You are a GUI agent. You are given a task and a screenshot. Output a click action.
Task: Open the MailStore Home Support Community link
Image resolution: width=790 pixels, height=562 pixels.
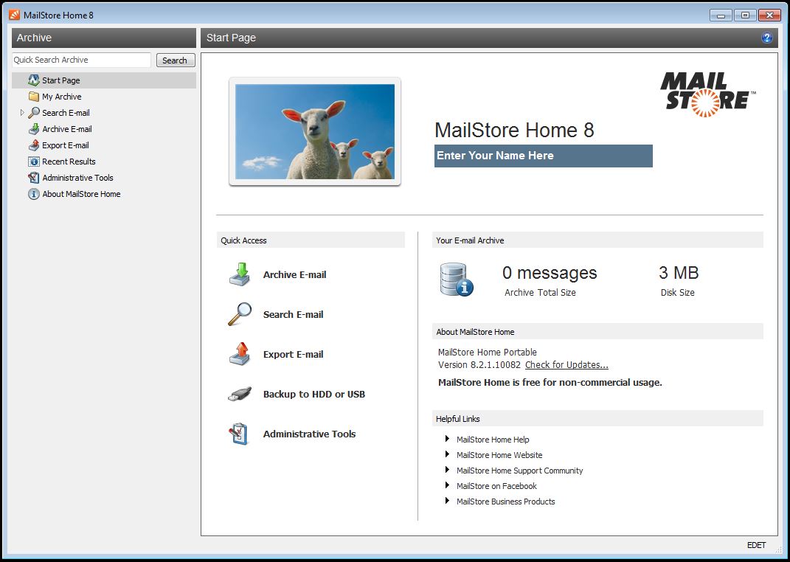point(519,471)
